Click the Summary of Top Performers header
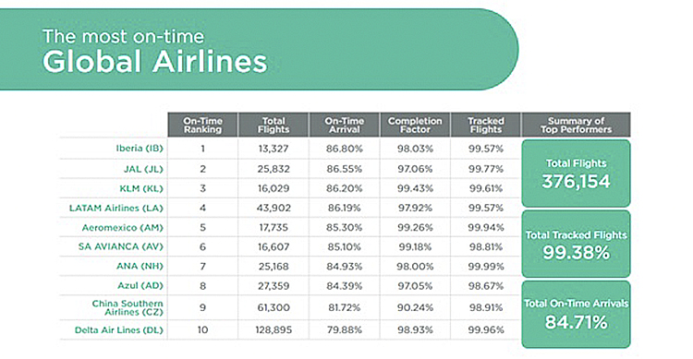Image resolution: width=693 pixels, height=359 pixels. (x=576, y=125)
